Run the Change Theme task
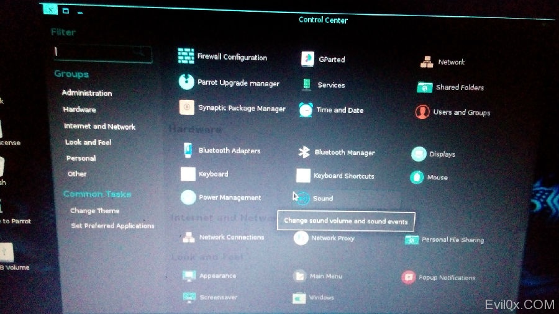This screenshot has height=314, width=559. [95, 211]
